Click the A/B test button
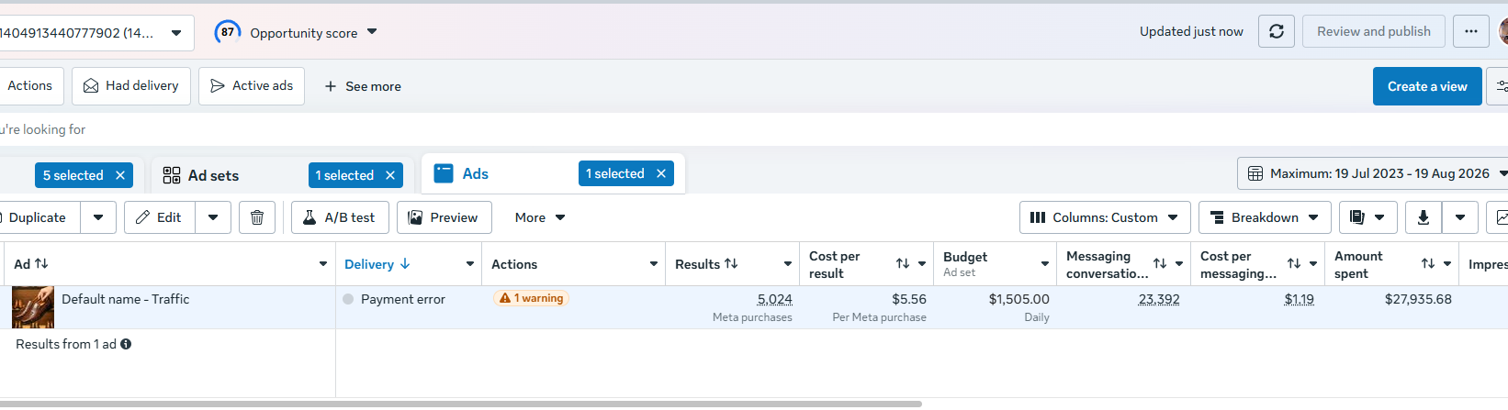Viewport: 1508px width, 410px height. point(340,217)
